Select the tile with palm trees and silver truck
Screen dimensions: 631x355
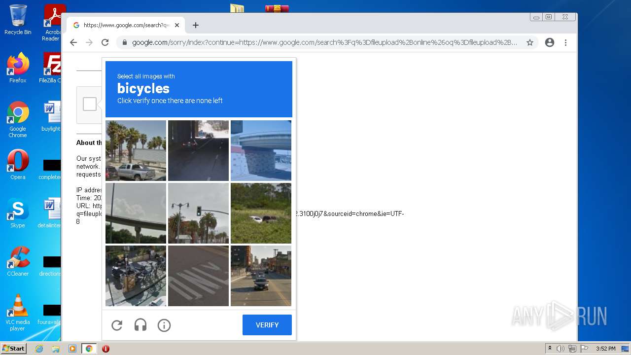[x=136, y=150]
